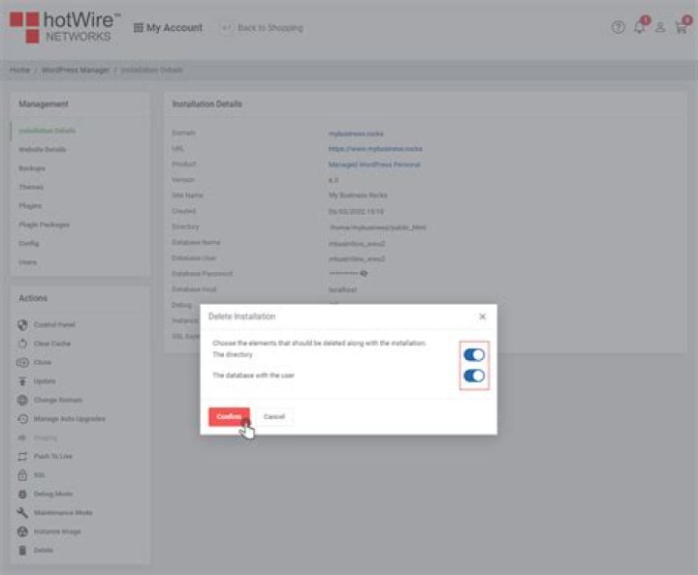Click the Control Panel shield icon

(22, 325)
